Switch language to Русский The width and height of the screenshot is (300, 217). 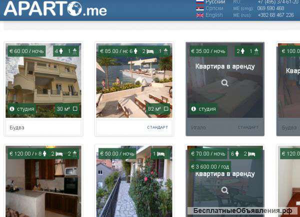(x=215, y=2)
